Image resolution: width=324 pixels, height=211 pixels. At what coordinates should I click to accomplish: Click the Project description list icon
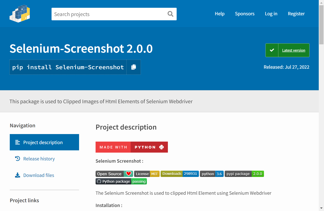pos(18,142)
